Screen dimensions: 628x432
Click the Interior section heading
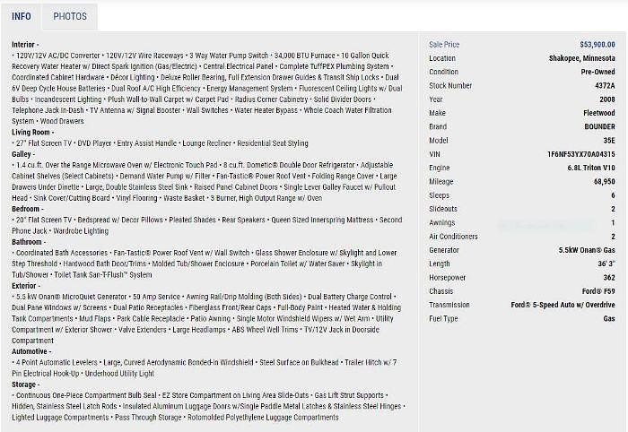27,44
